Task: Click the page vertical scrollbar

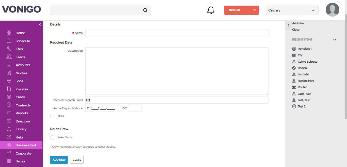Action: click(x=345, y=66)
